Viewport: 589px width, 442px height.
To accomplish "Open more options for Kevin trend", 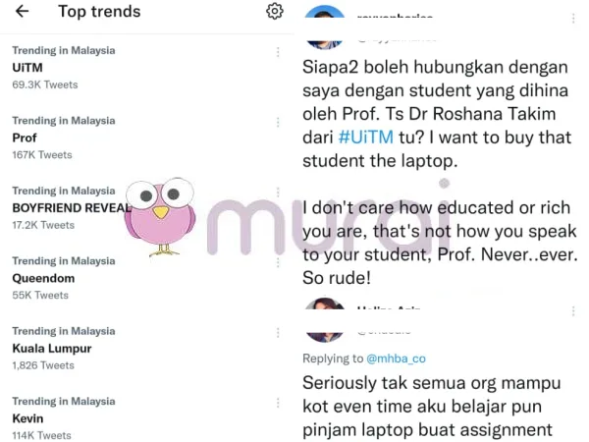I will 278,403.
